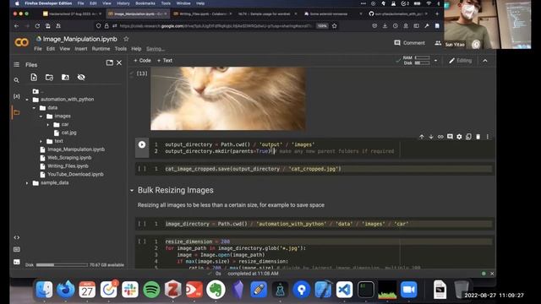Click the upload file icon
Image resolution: width=541 pixels, height=304 pixels.
coord(34,77)
